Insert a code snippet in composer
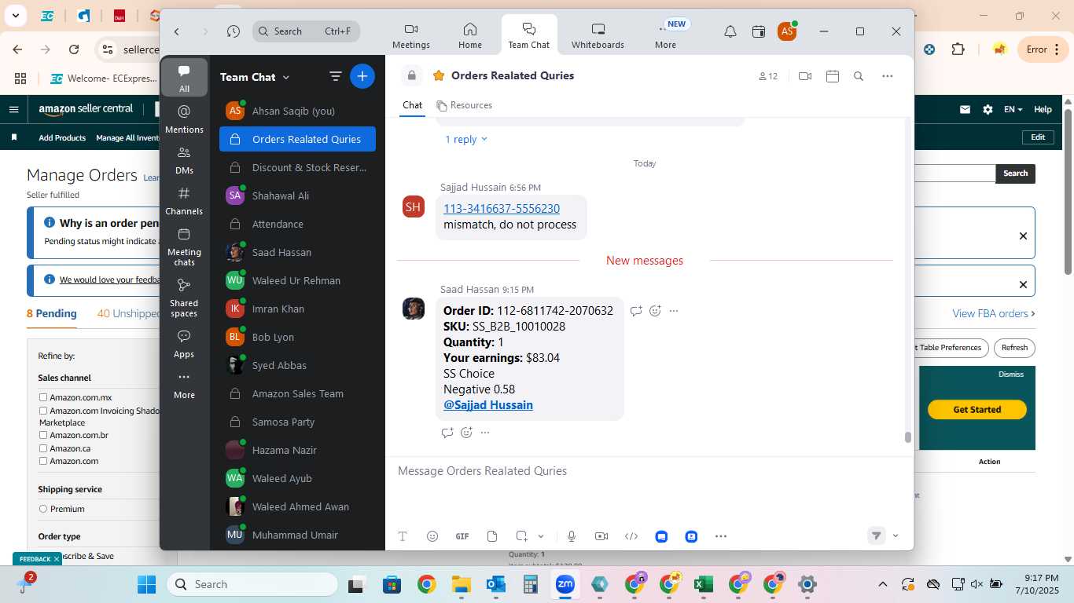 (x=631, y=536)
